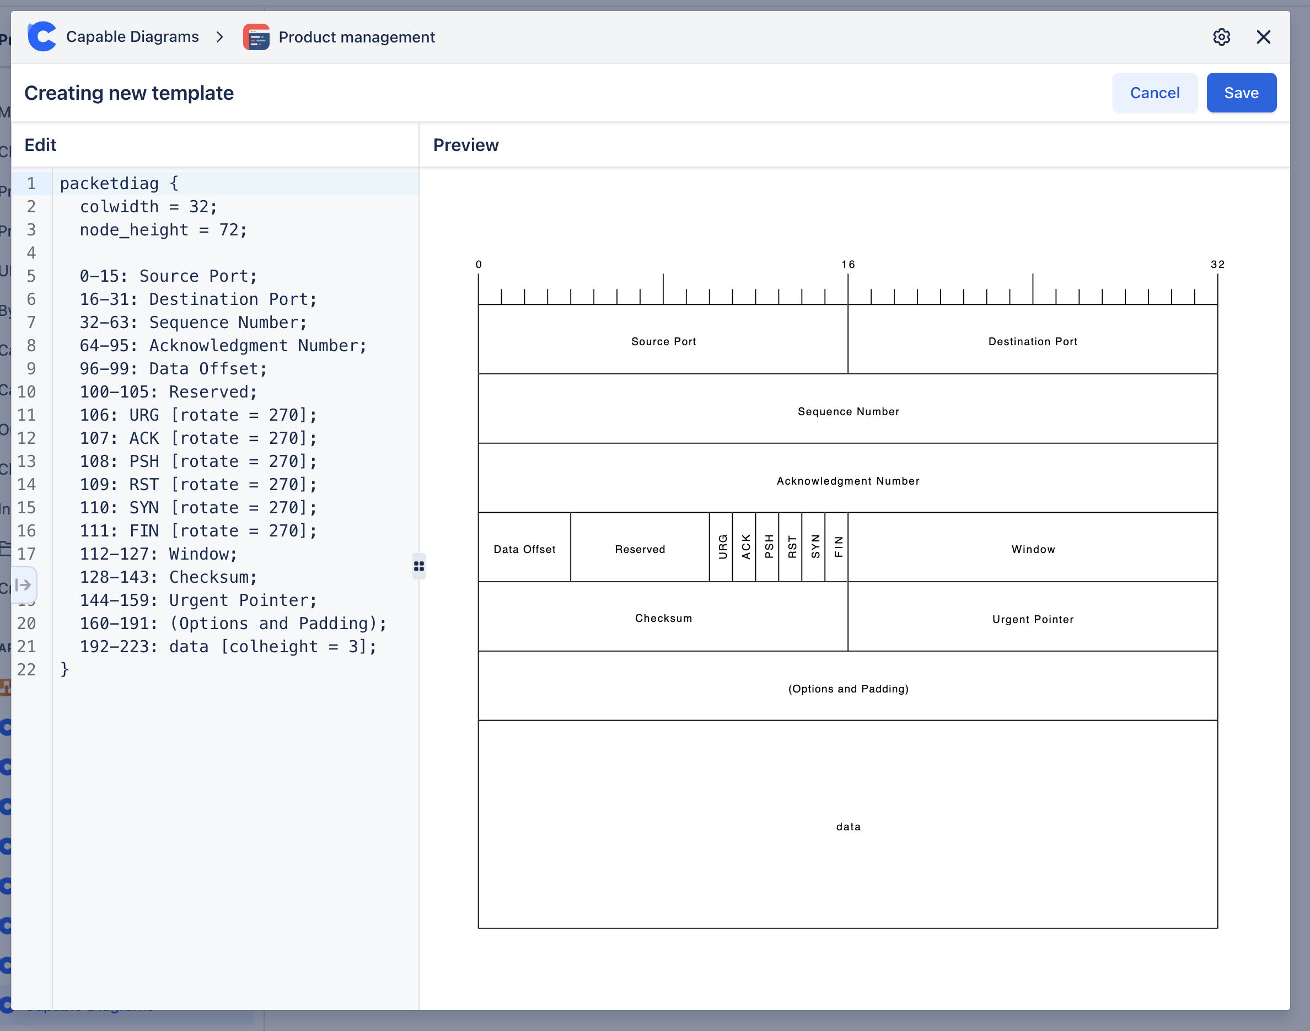Close the template editor with the X icon

(1263, 37)
